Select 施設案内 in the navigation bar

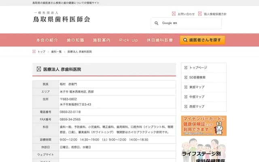coord(102,40)
